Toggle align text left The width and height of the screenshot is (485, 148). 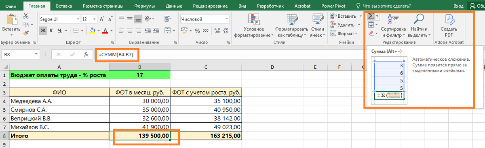tap(121, 31)
